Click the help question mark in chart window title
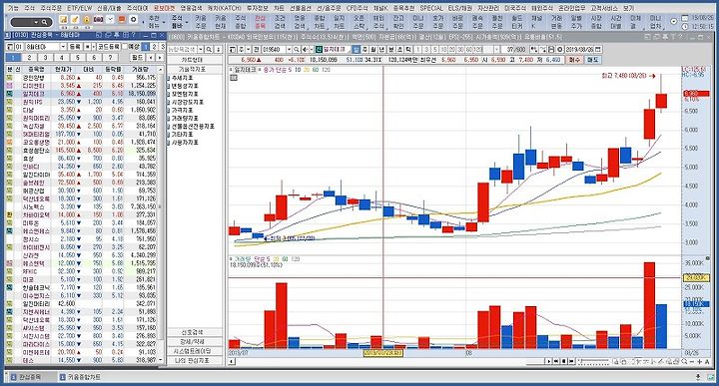Screen dimensions: 719x386 tap(680, 37)
